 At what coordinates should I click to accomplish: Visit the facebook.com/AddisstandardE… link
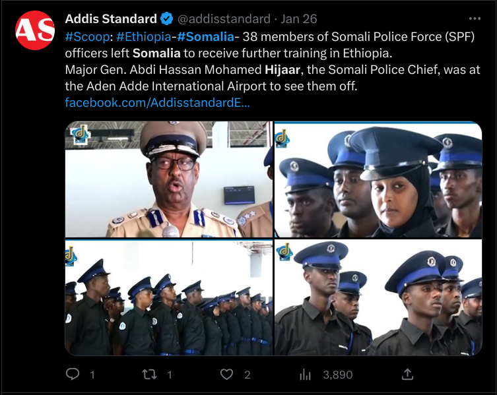(x=157, y=103)
